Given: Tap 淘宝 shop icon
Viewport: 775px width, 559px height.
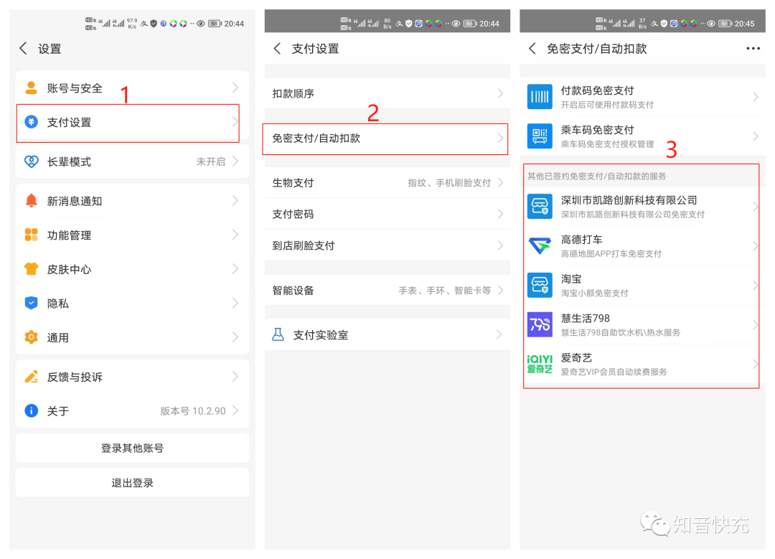Looking at the screenshot, I should (x=540, y=285).
